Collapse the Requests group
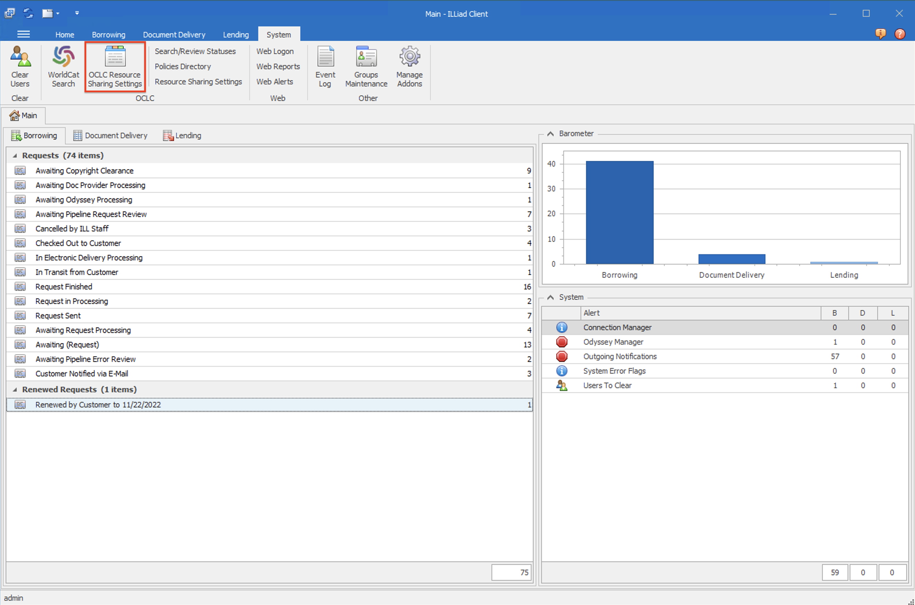This screenshot has width=915, height=605. pos(14,155)
